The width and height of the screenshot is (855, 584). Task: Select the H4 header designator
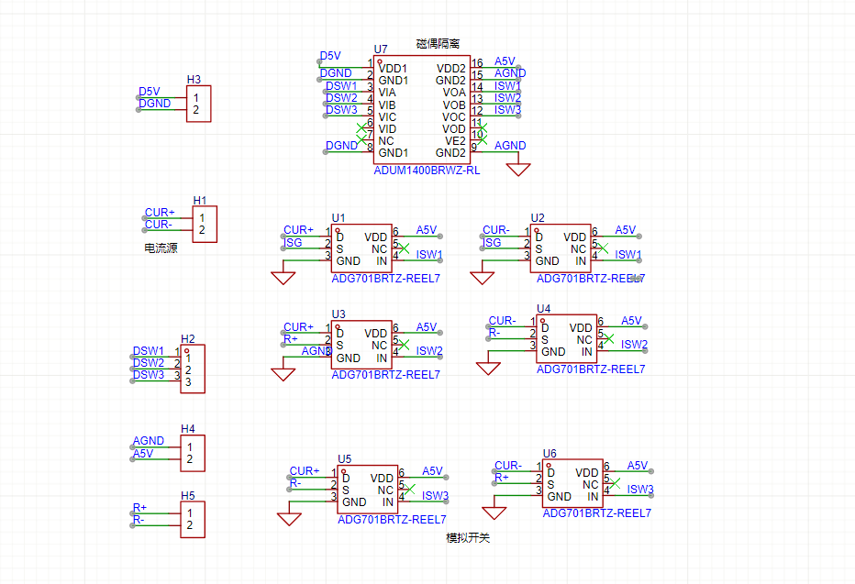point(187,429)
